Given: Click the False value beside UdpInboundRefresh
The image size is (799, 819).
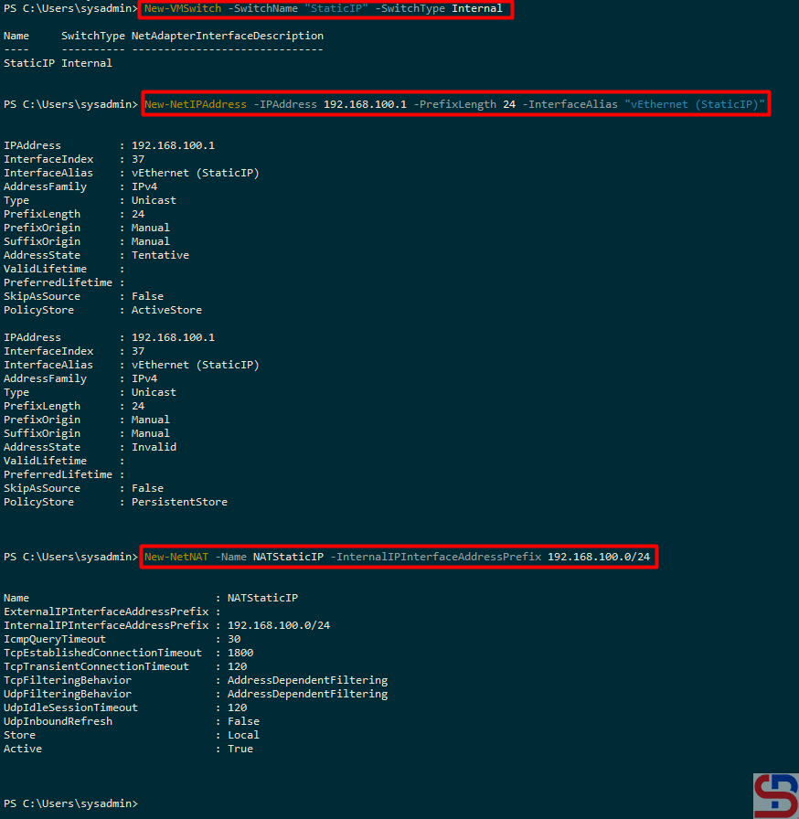Looking at the screenshot, I should pyautogui.click(x=243, y=721).
